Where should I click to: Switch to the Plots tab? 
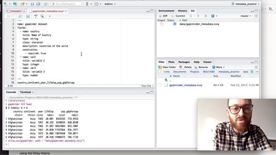point(171,62)
